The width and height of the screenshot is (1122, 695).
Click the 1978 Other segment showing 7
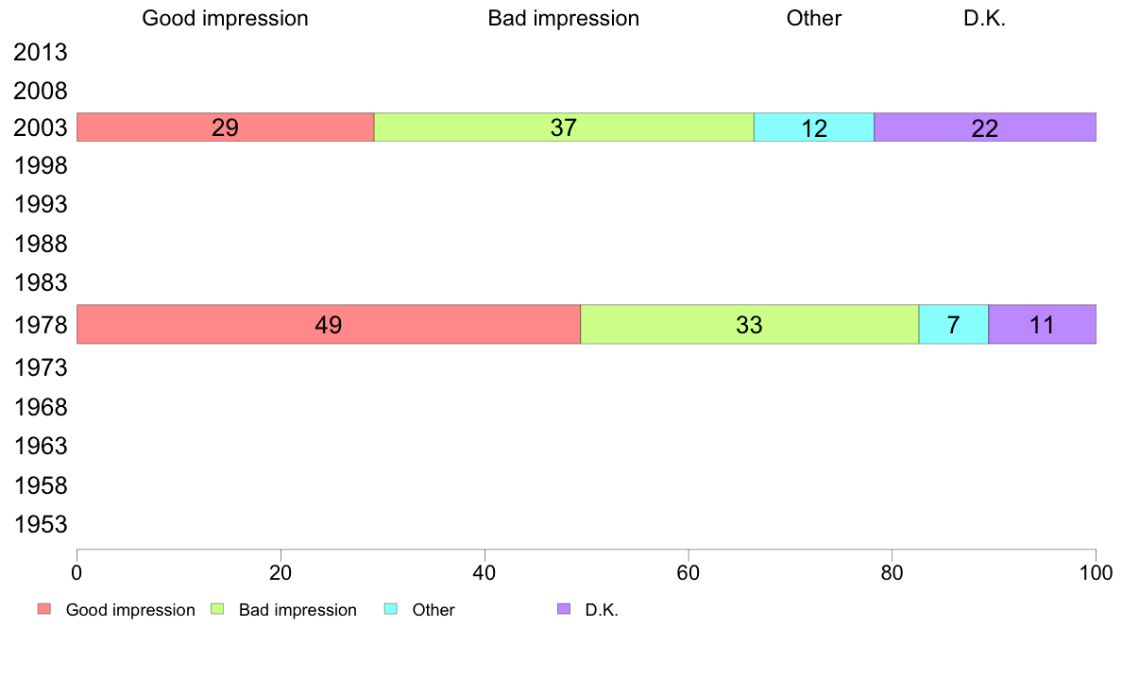click(953, 324)
